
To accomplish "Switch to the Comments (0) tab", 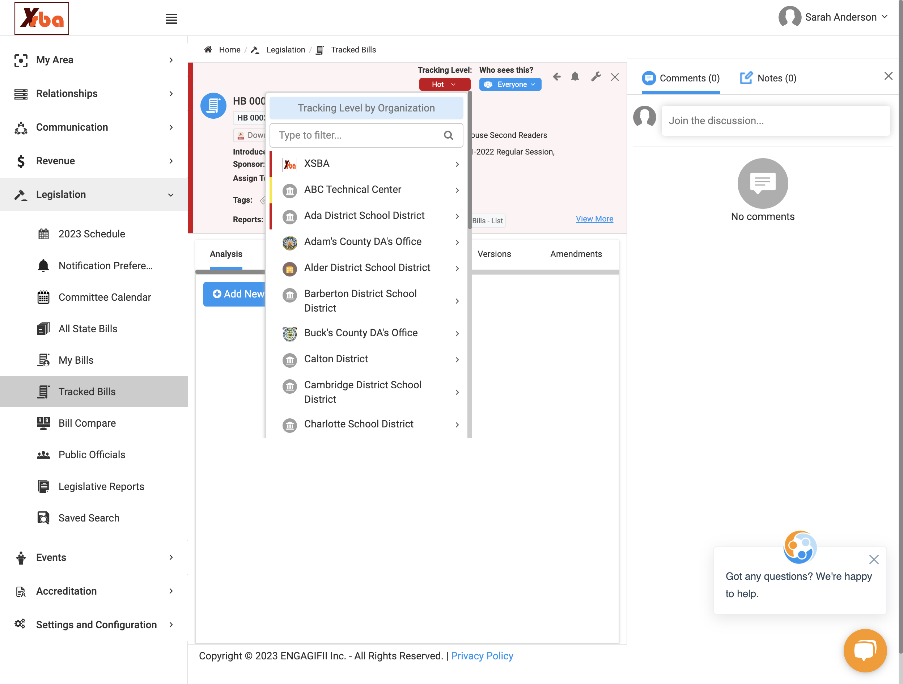I will [681, 78].
